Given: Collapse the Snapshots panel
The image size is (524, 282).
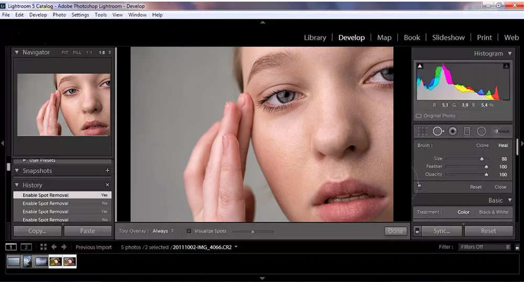Looking at the screenshot, I should (x=17, y=170).
